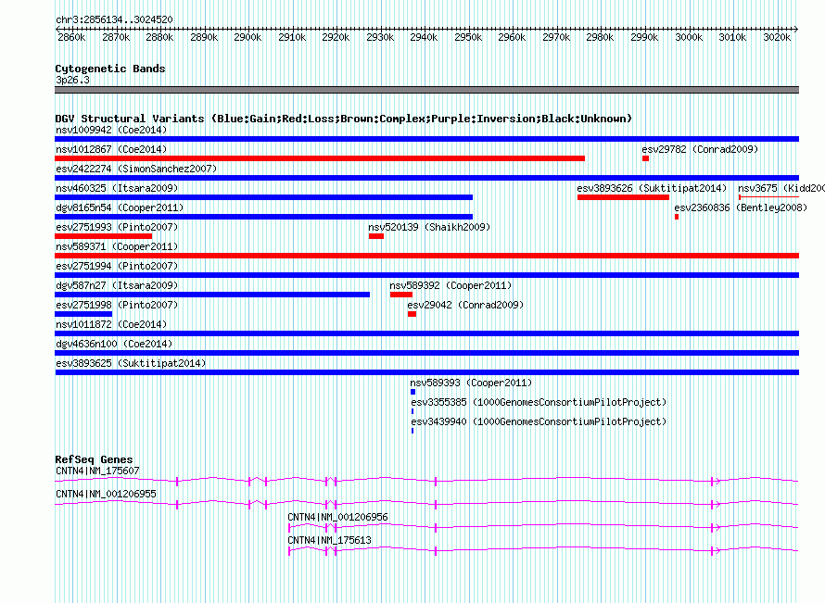
Task: Click the 2940k position on the ruler
Action: [x=424, y=37]
